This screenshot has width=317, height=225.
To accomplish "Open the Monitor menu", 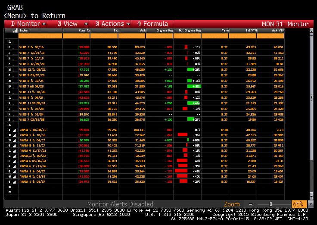I will point(26,24).
